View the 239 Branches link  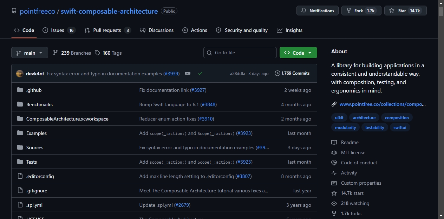pyautogui.click(x=72, y=53)
